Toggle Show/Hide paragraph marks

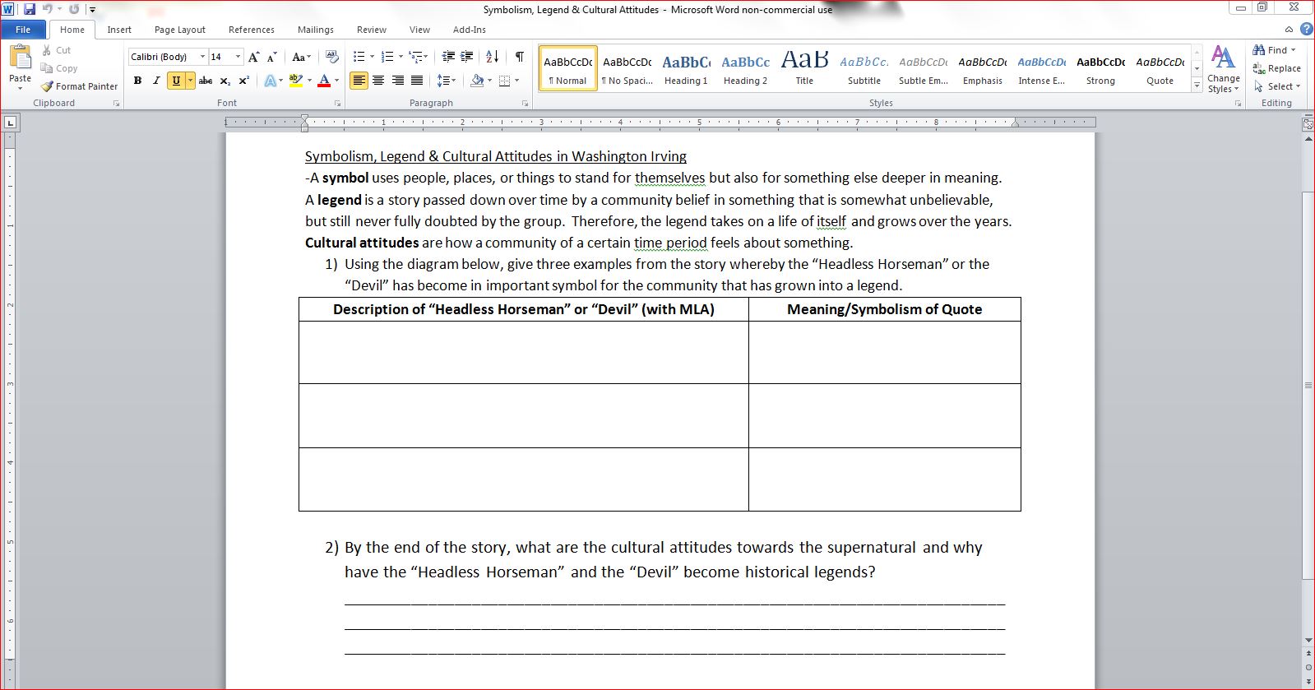click(x=520, y=57)
